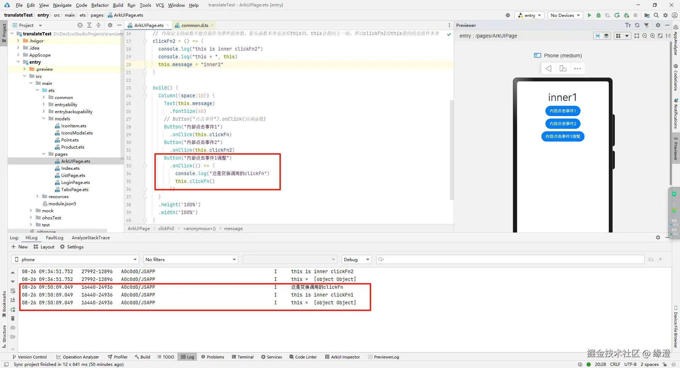Toggle case-sensitive Cc in log search
The width and height of the screenshot is (680, 368).
click(651, 259)
